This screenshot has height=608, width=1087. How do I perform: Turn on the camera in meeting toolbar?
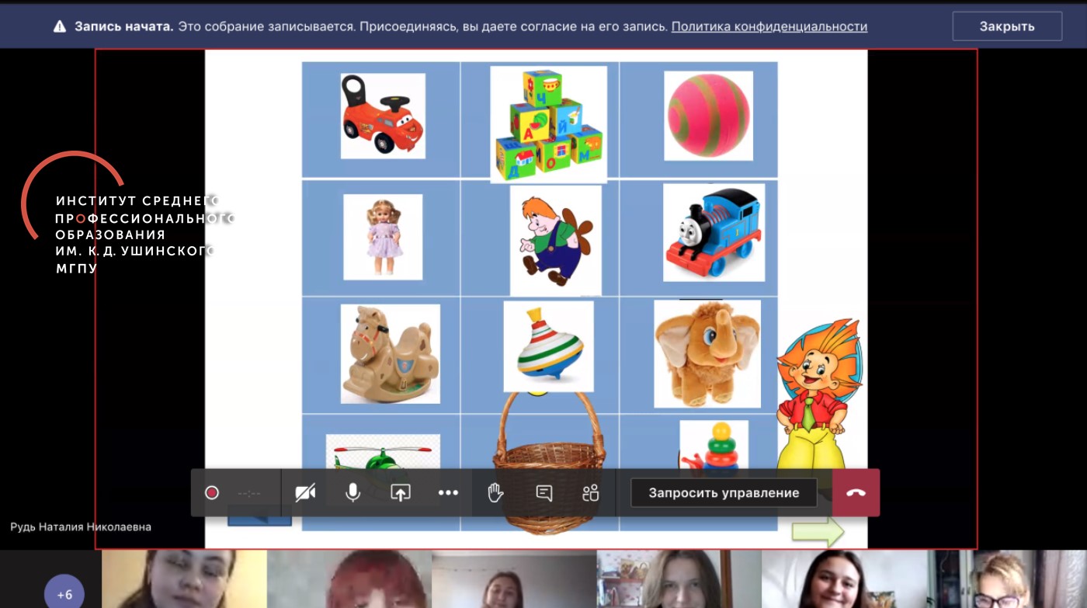(305, 493)
